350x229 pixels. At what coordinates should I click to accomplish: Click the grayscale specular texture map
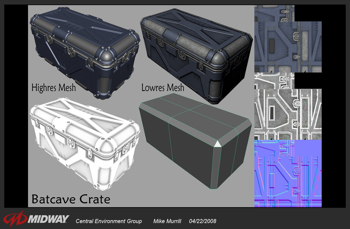click(x=288, y=106)
